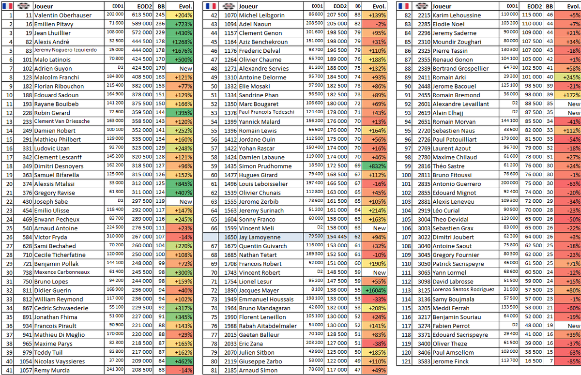Select the name cell Bertrand Grospellier
The height and width of the screenshot is (375, 581).
point(465,69)
